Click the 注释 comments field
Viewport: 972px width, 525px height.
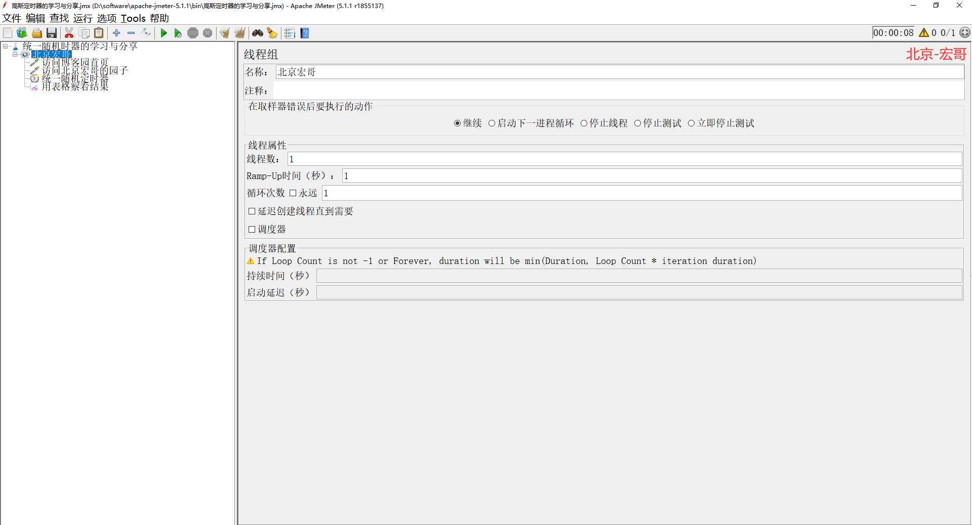click(x=618, y=91)
